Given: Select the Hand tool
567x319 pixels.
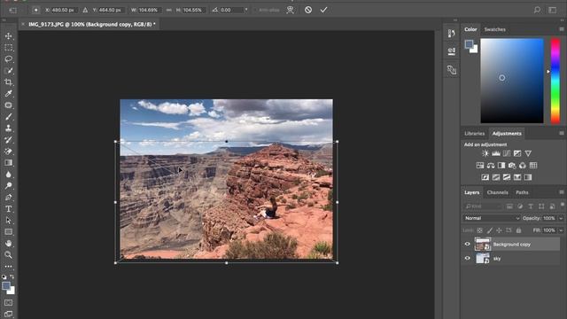Looking at the screenshot, I should pyautogui.click(x=8, y=244).
